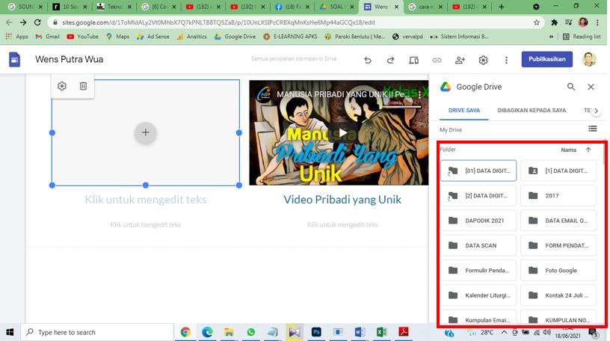Play the Manusia Pribadi Yang Unik video
This screenshot has width=610, height=341.
[342, 132]
